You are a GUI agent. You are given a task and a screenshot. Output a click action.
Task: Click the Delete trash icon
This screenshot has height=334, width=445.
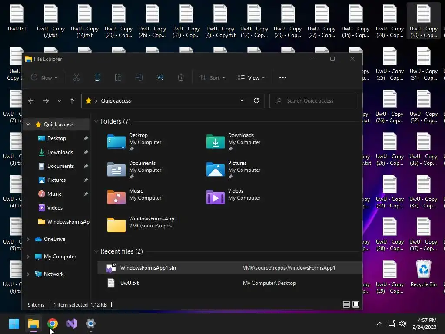click(x=181, y=77)
